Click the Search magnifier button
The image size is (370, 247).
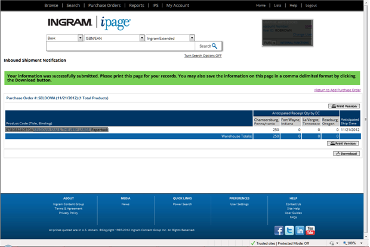[x=208, y=46]
